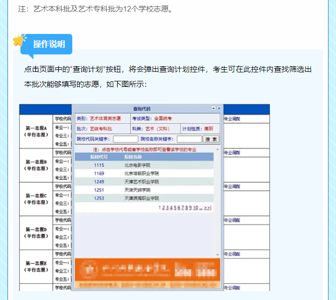This screenshot has height=300, width=336.
Task: Click the scrollbar up arrow in query list
Action: pyautogui.click(x=217, y=149)
